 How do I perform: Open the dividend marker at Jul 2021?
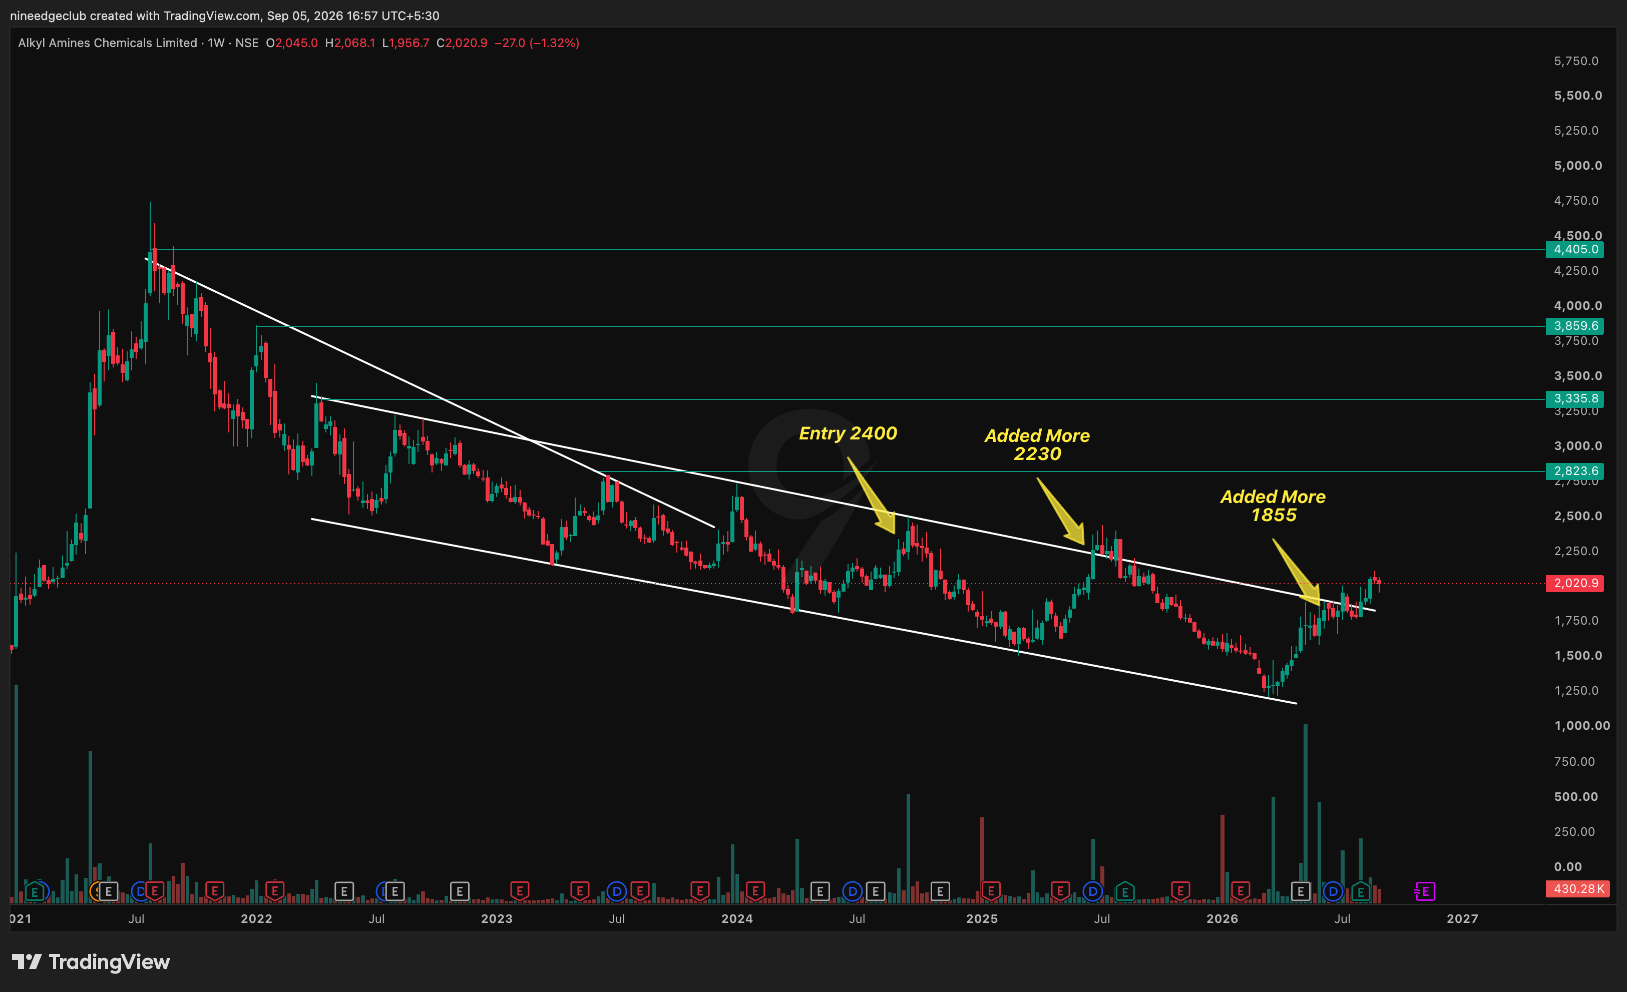coord(139,892)
